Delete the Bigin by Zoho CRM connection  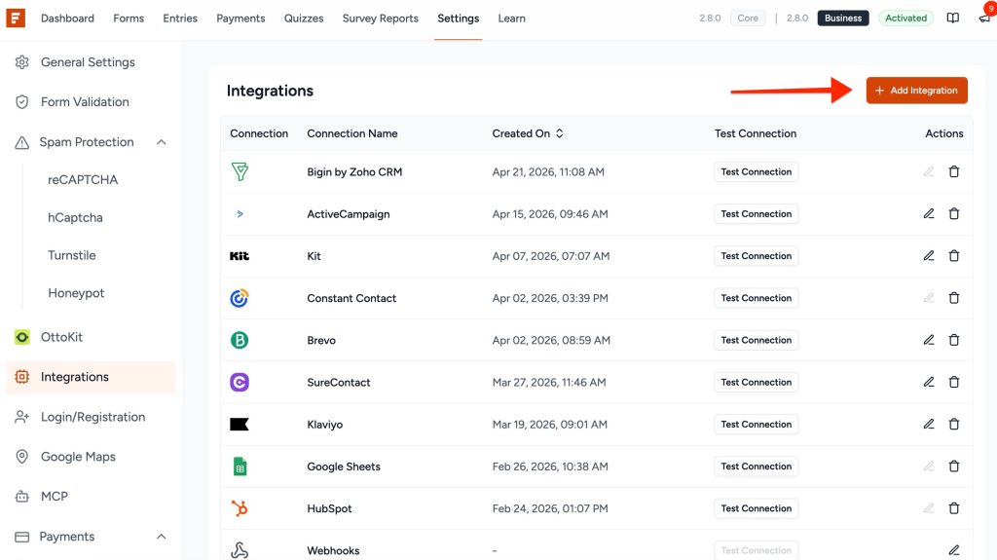coord(954,171)
